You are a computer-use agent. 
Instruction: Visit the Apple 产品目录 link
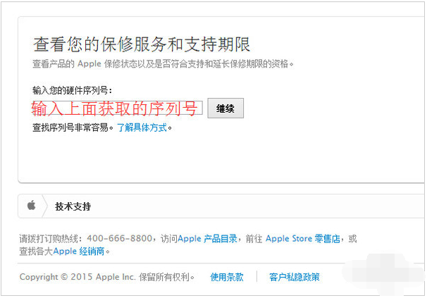(x=207, y=239)
